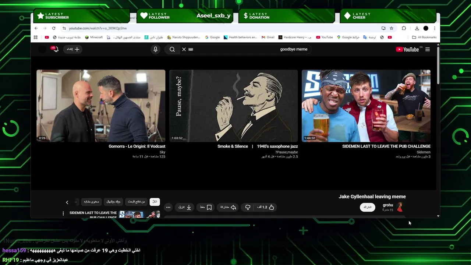Click the Latest Cheer diamond icon
Image resolution: width=471 pixels, height=265 pixels.
tap(347, 16)
